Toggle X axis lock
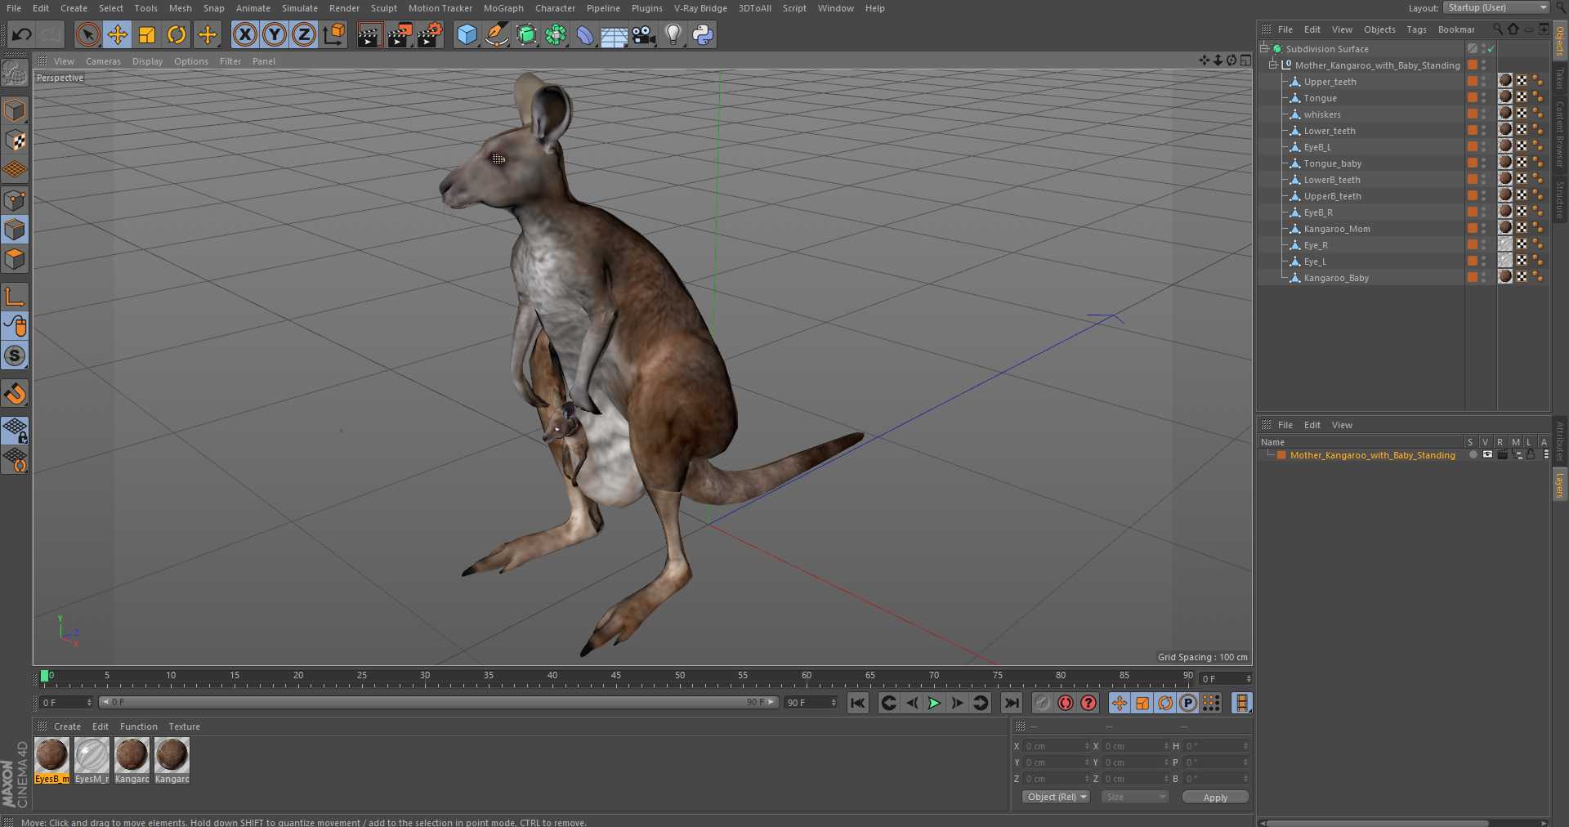Image resolution: width=1569 pixels, height=827 pixels. coord(244,34)
